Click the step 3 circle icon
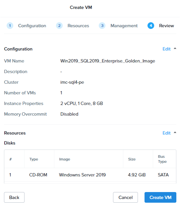The width and height of the screenshot is (180, 208). (x=102, y=26)
